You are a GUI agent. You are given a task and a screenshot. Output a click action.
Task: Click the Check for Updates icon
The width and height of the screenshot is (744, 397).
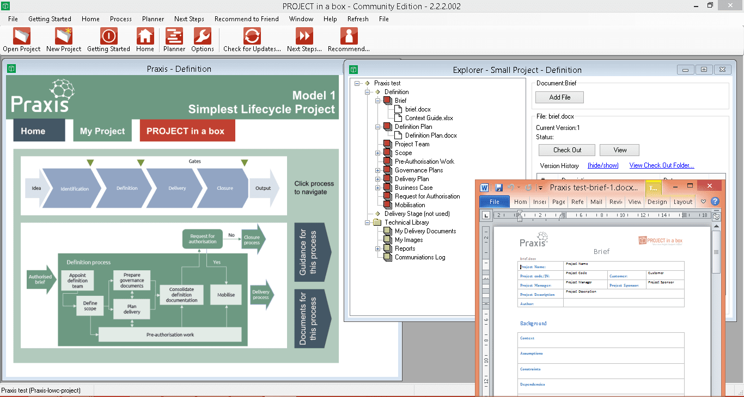252,36
